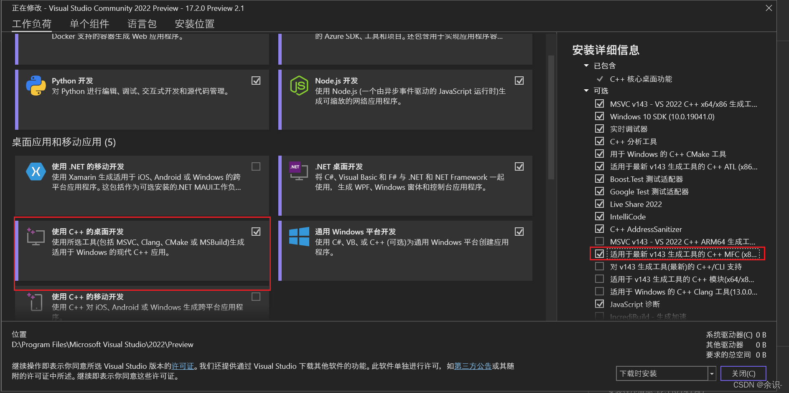
Task: Toggle C++ AddressSanitizer checkbox
Action: [600, 229]
